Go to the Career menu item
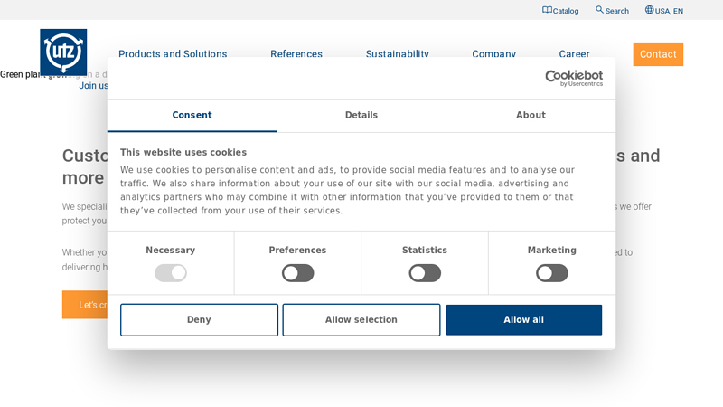The height and width of the screenshot is (407, 723). pos(574,54)
